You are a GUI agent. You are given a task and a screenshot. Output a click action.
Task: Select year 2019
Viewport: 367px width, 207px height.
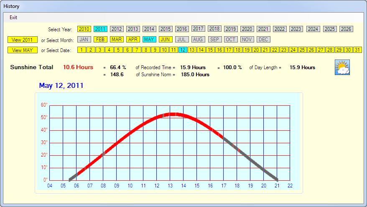click(231, 29)
